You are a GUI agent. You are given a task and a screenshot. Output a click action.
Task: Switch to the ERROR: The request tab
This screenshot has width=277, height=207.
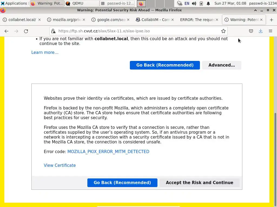pyautogui.click(x=199, y=20)
